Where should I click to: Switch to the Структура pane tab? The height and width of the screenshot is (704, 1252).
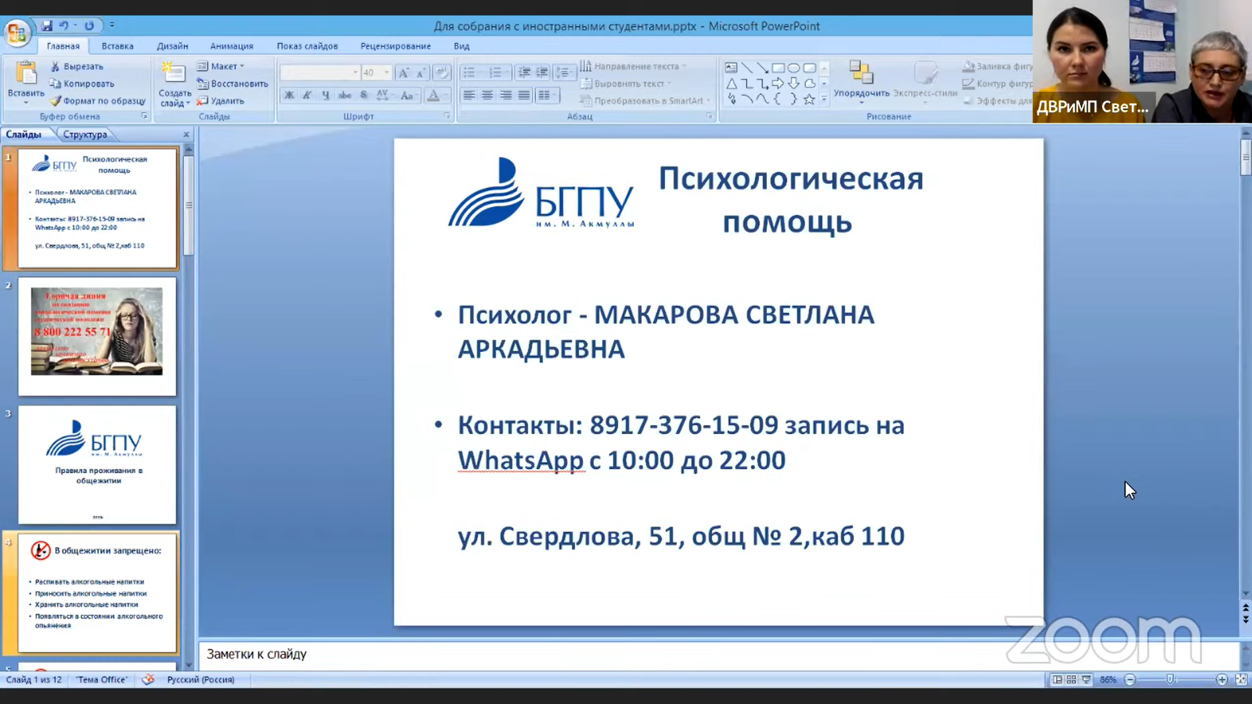pyautogui.click(x=85, y=134)
